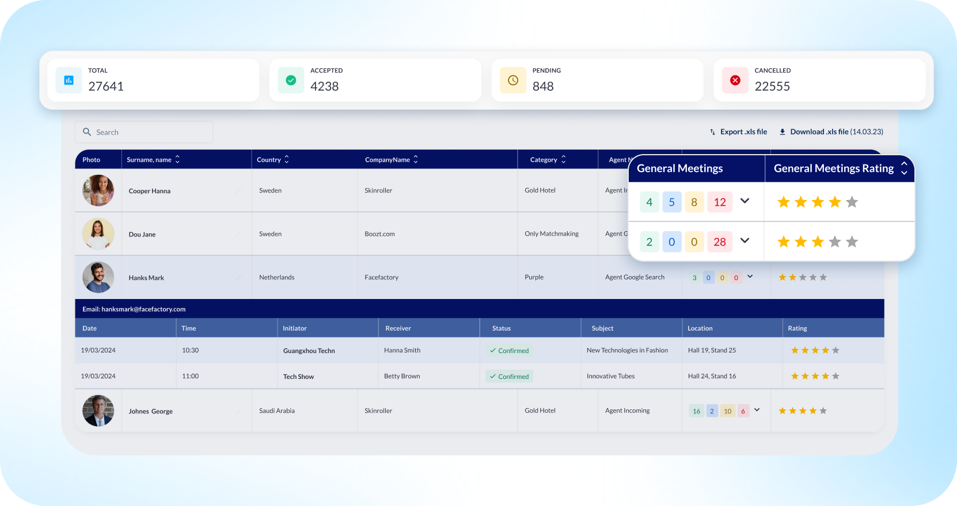Click into the Search field
This screenshot has width=957, height=506.
point(150,132)
